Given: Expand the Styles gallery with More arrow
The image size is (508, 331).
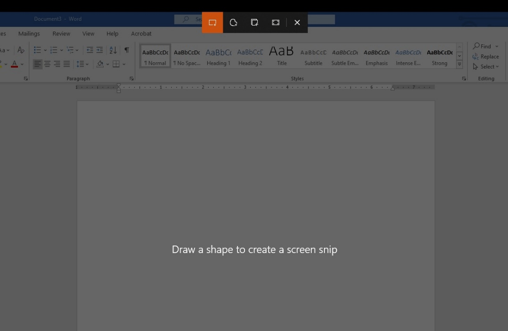Looking at the screenshot, I should [459, 63].
